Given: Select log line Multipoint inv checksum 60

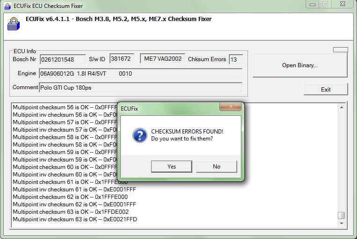Looking at the screenshot, I should 65,175.
